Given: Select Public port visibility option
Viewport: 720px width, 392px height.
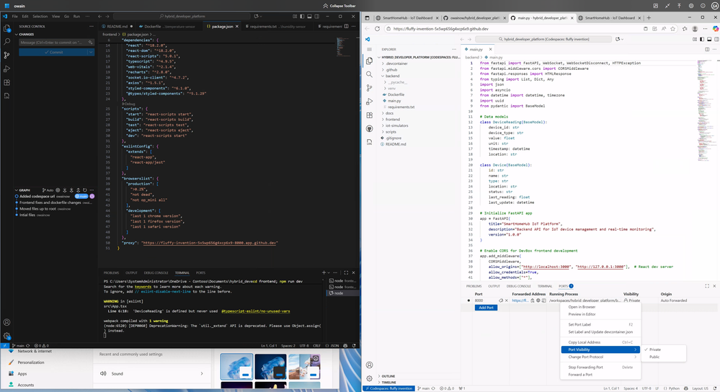Looking at the screenshot, I should pyautogui.click(x=654, y=357).
